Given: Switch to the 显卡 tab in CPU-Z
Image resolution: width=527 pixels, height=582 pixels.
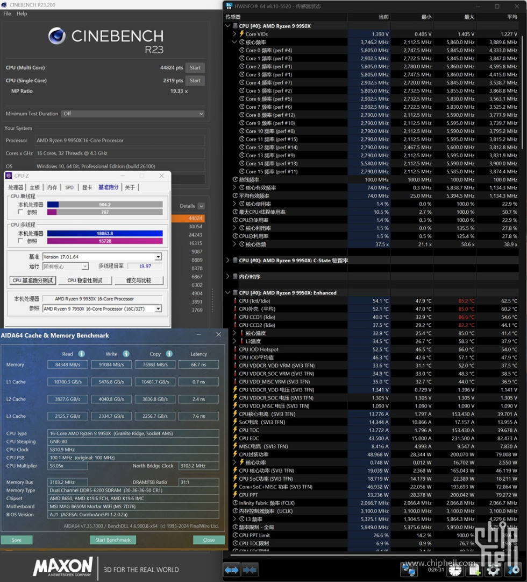Looking at the screenshot, I should [x=87, y=187].
